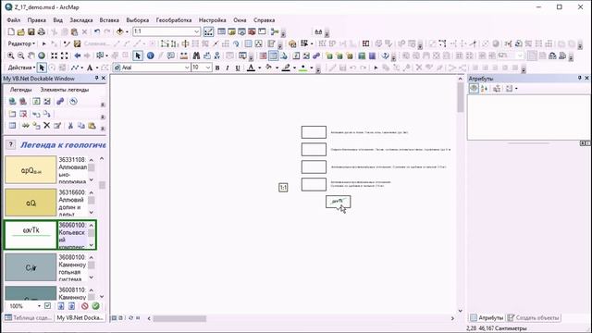Open the map scale 1:1 combo box
The width and height of the screenshot is (592, 333).
pyautogui.click(x=166, y=31)
